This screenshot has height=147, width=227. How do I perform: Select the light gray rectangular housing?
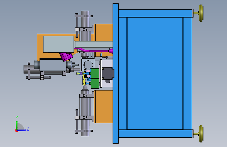(58, 44)
